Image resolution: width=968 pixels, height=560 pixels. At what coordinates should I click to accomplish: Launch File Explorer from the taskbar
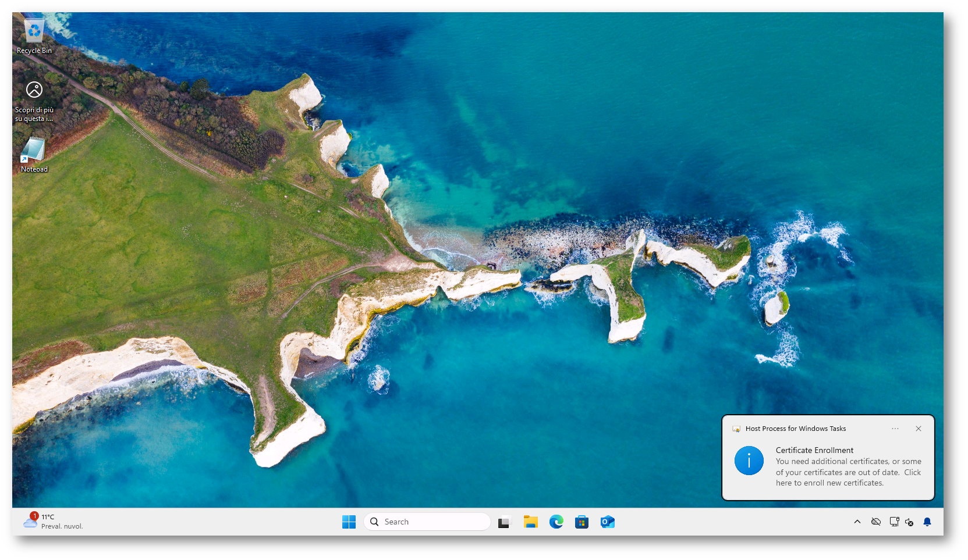pos(530,522)
